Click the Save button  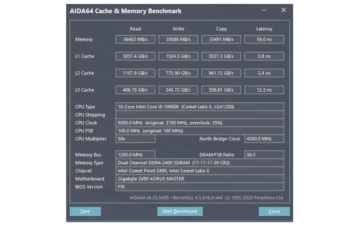pos(85,211)
